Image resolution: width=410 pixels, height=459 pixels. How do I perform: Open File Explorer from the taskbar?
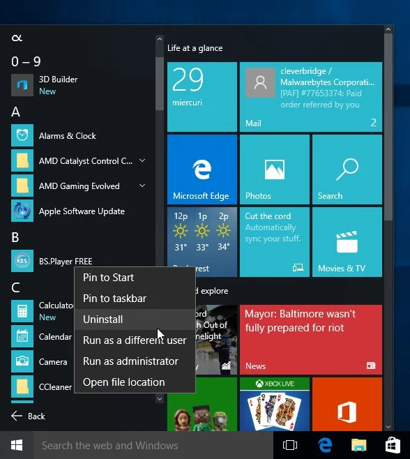click(x=359, y=445)
